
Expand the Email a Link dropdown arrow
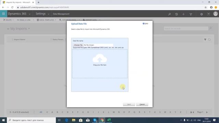click(x=34, y=20)
